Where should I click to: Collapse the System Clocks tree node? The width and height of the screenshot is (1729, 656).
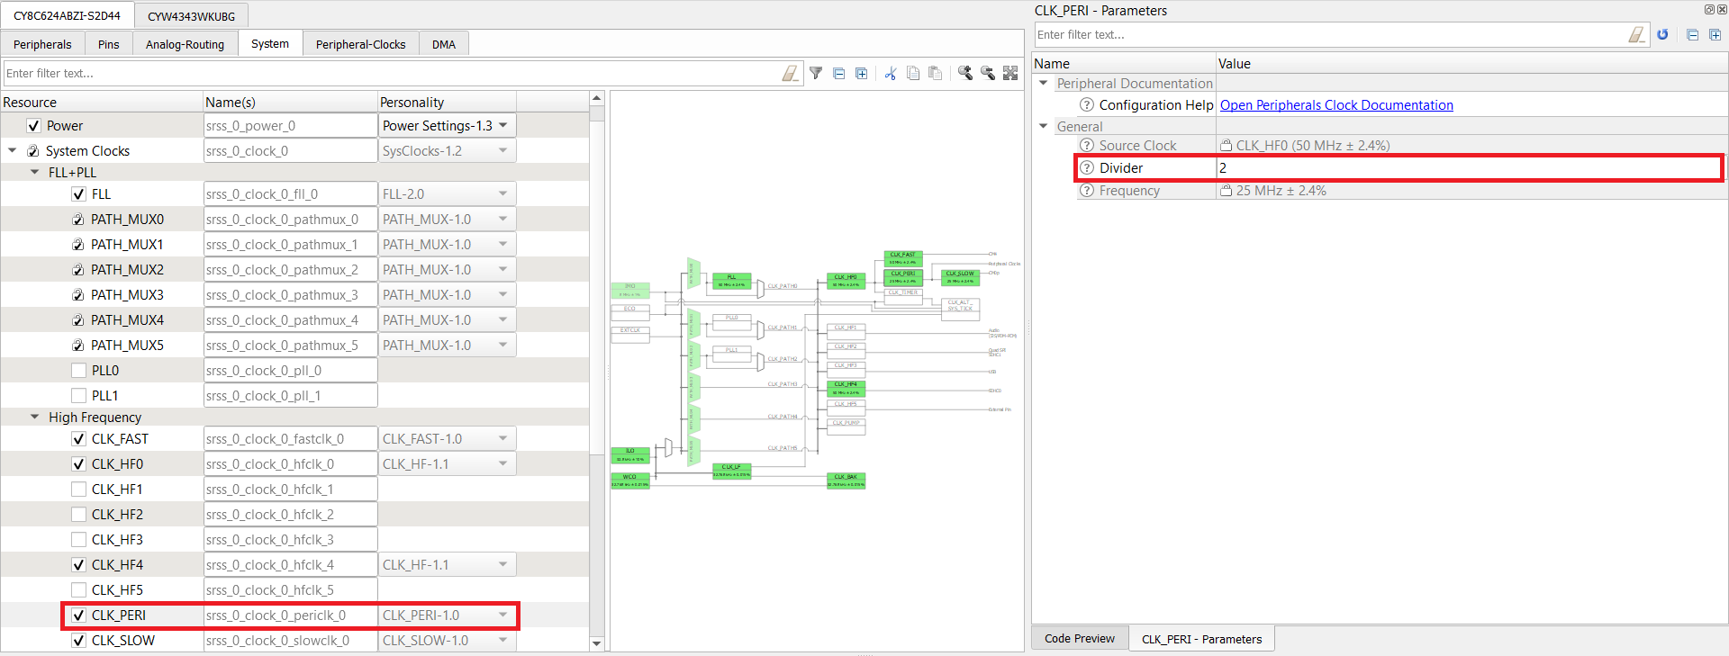pos(12,151)
